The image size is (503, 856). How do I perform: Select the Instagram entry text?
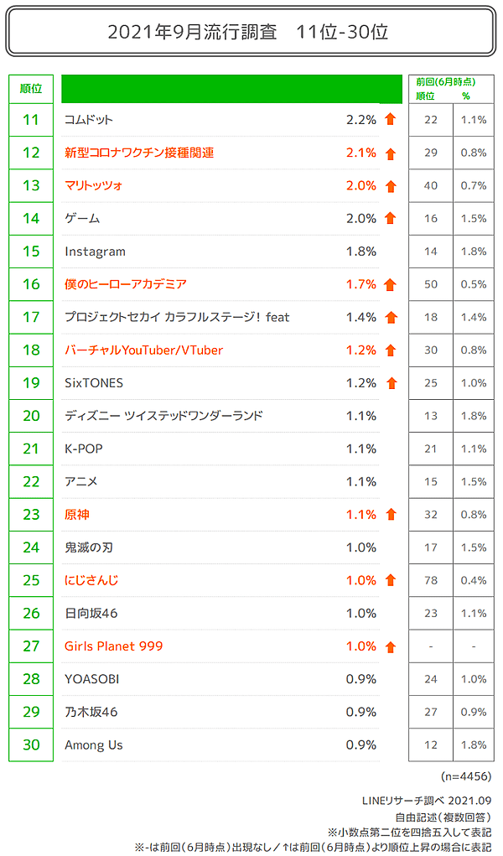(x=95, y=252)
